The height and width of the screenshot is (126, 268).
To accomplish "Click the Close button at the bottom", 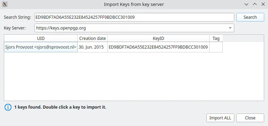I will 250,118.
